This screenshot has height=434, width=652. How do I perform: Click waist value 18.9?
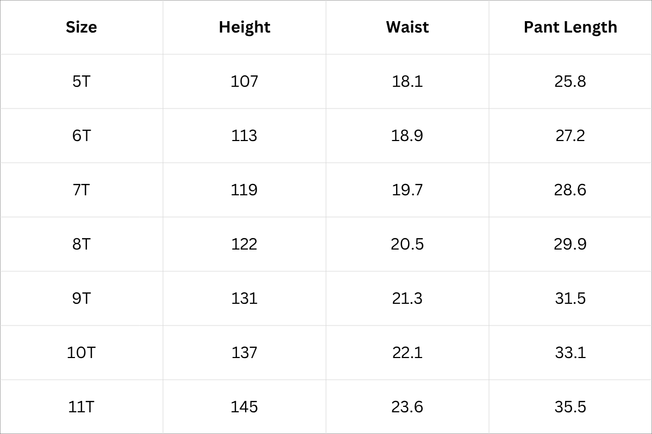click(x=407, y=136)
